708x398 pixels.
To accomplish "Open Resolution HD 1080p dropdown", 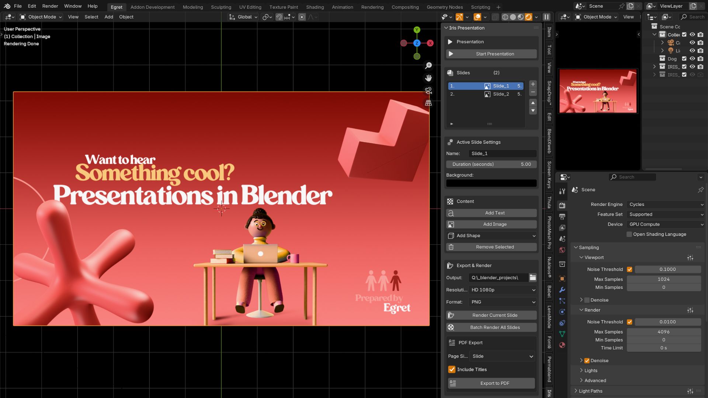I will coord(503,290).
